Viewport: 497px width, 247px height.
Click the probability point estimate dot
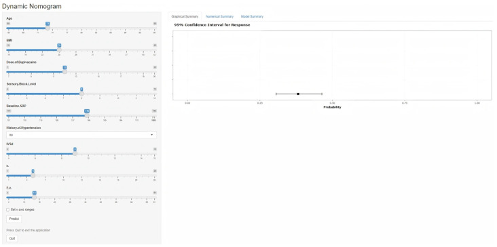click(298, 94)
